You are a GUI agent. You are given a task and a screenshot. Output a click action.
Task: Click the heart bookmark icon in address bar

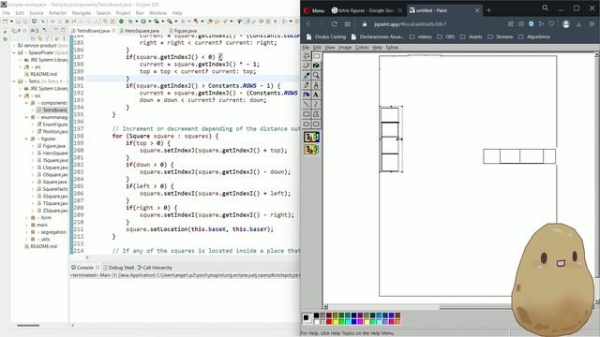[551, 24]
